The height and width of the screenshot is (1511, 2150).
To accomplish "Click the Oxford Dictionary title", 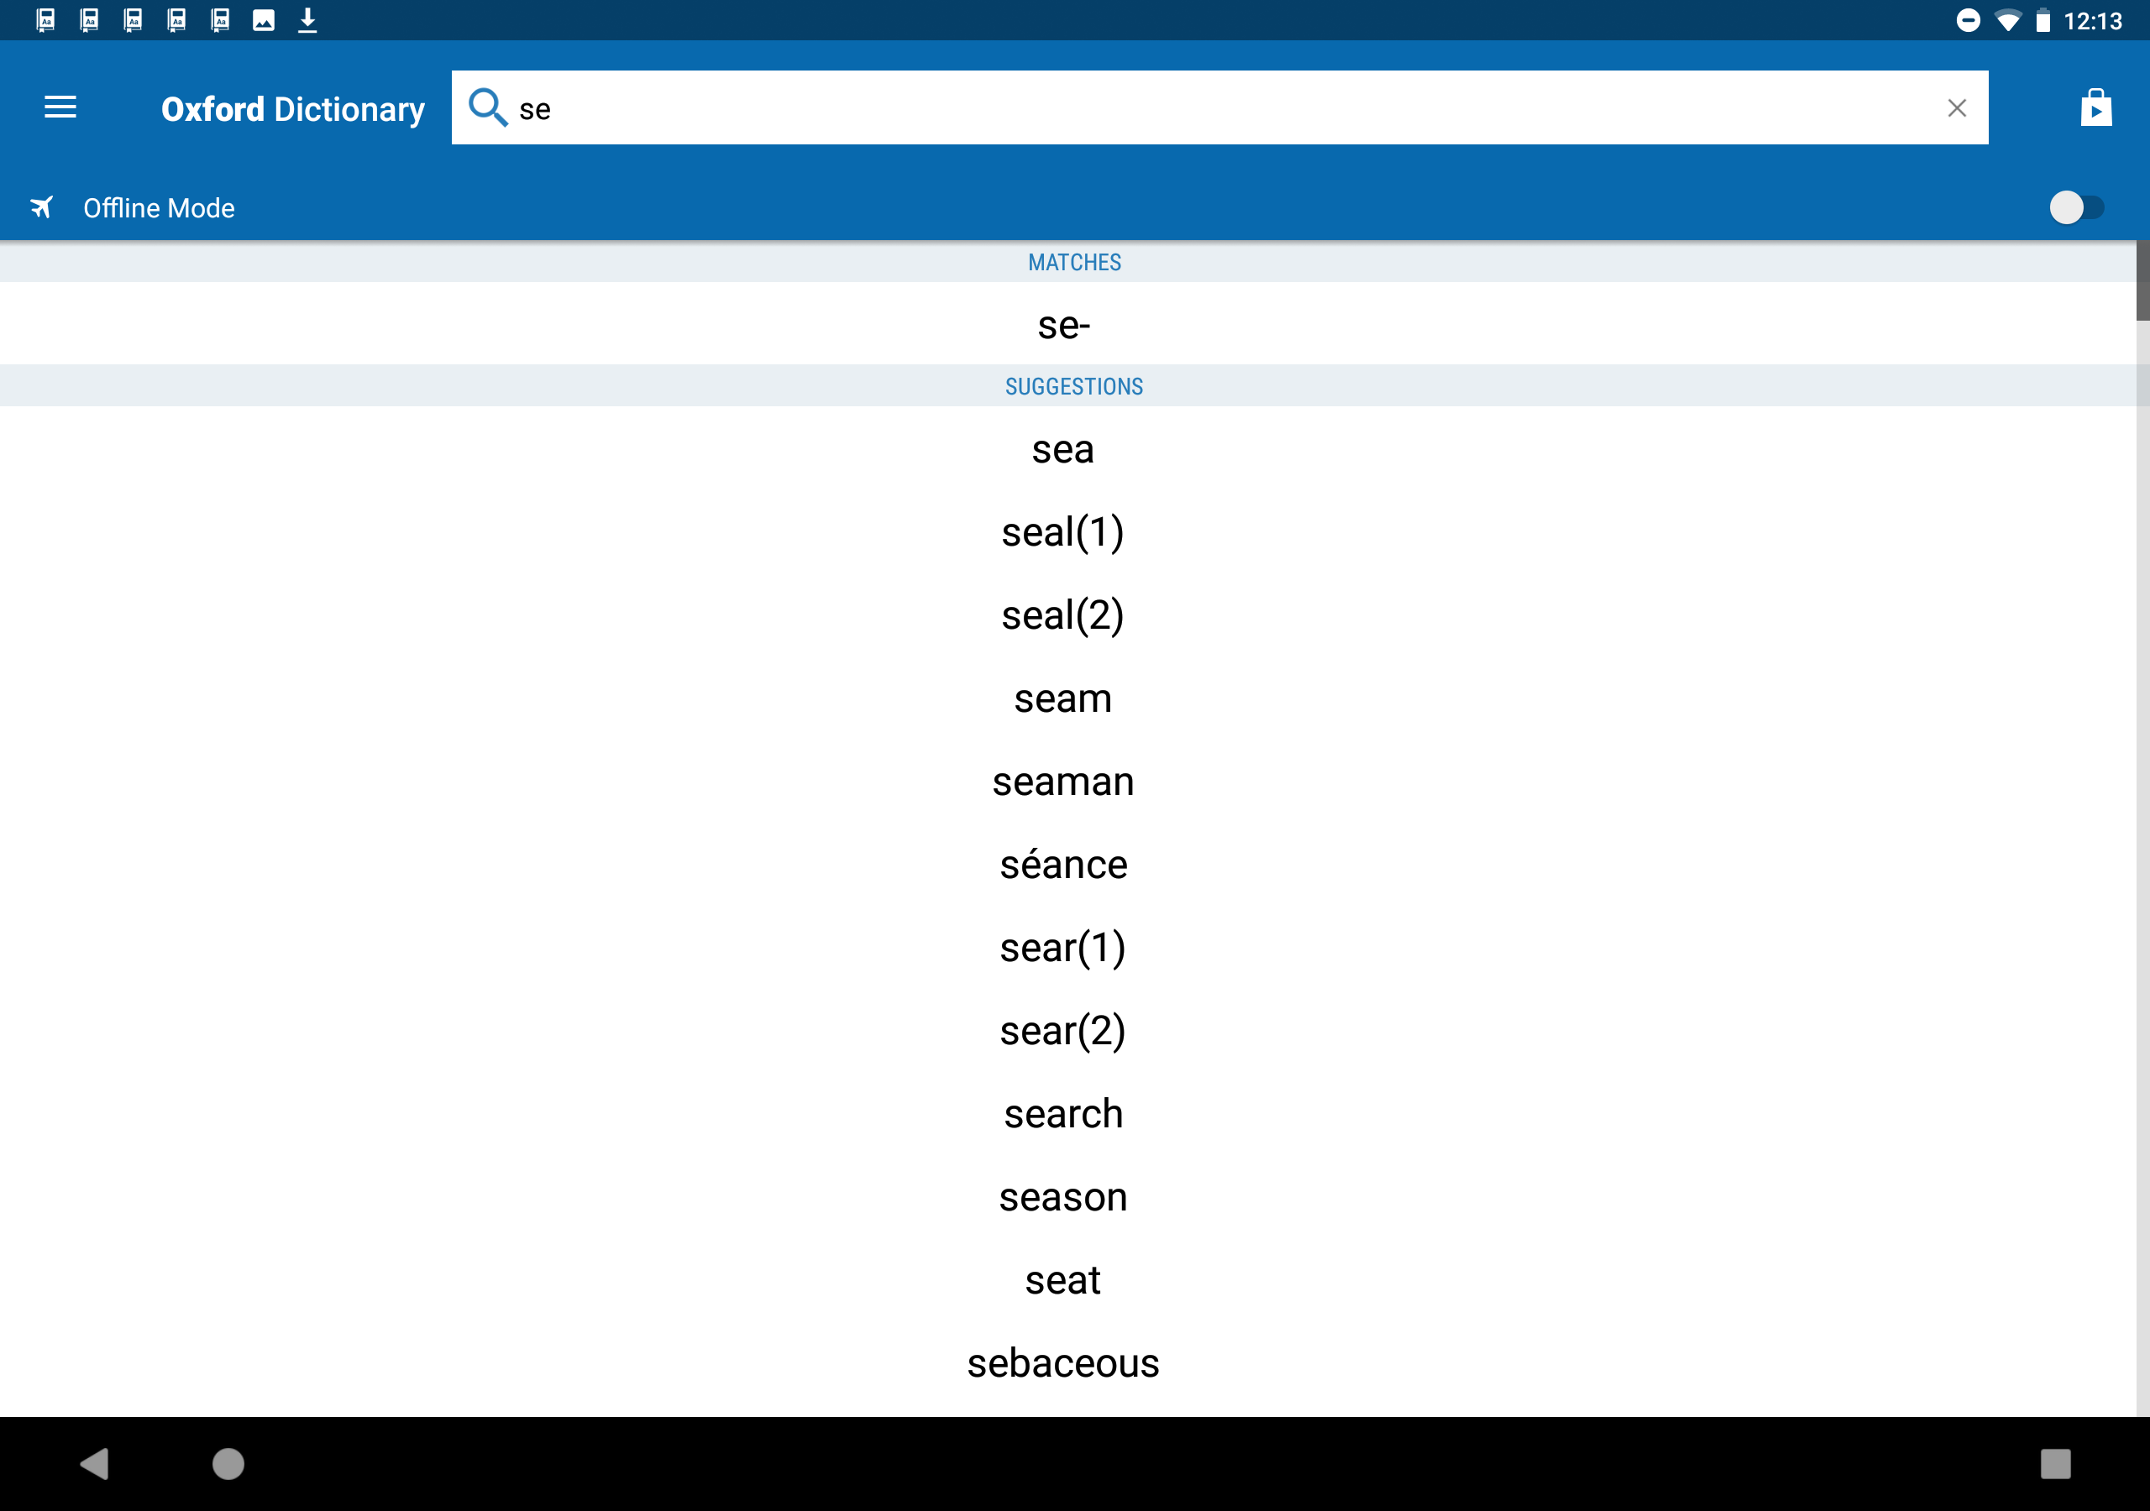I will 293,109.
